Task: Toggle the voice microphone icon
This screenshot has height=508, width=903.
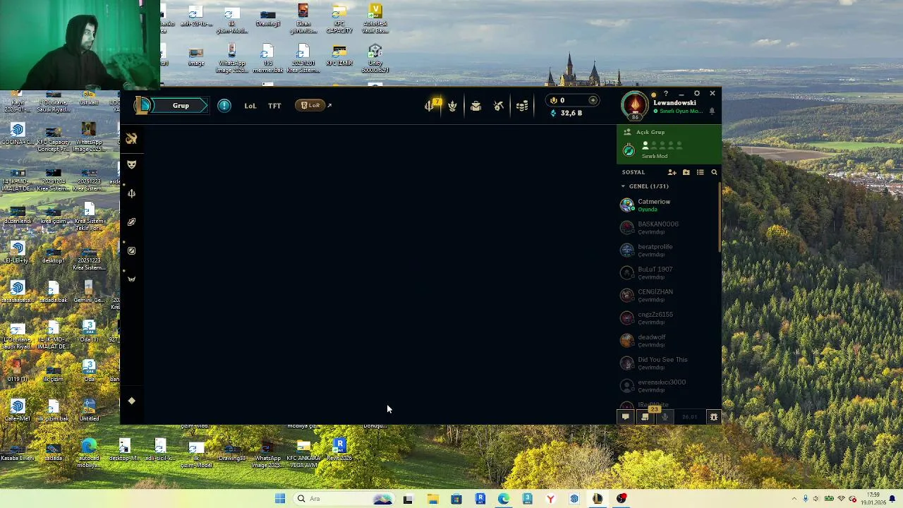Action: tap(665, 417)
